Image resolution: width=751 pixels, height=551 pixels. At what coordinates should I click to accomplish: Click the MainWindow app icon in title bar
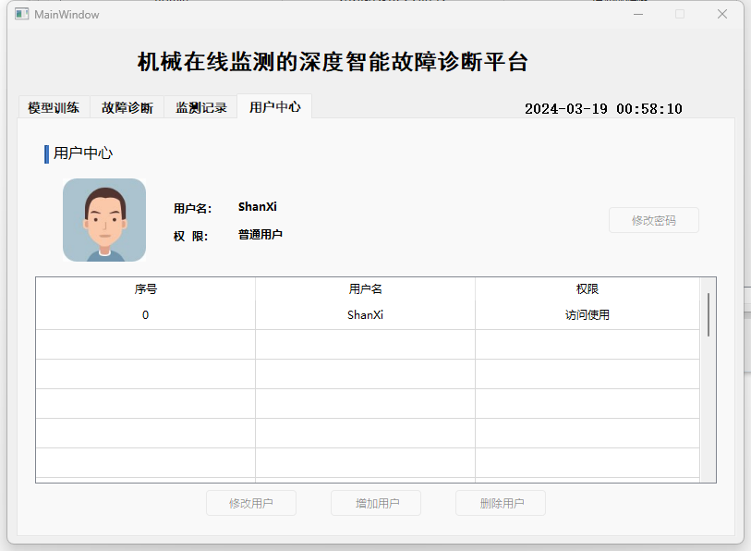[22, 15]
